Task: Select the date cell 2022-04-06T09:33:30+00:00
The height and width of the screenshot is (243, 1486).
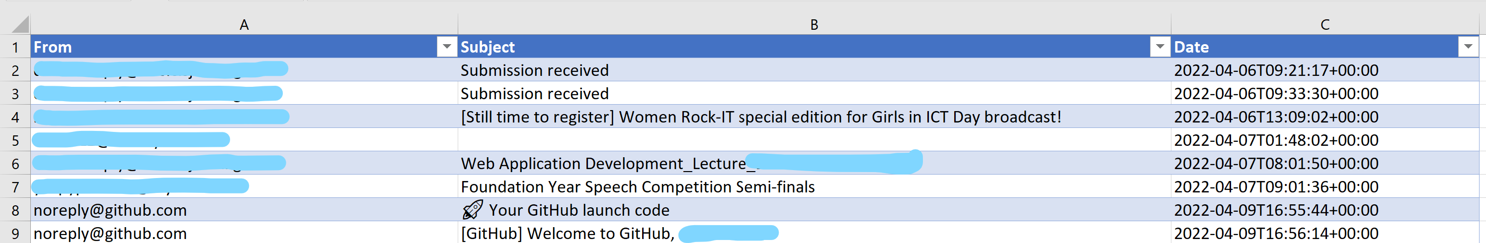Action: [1276, 94]
